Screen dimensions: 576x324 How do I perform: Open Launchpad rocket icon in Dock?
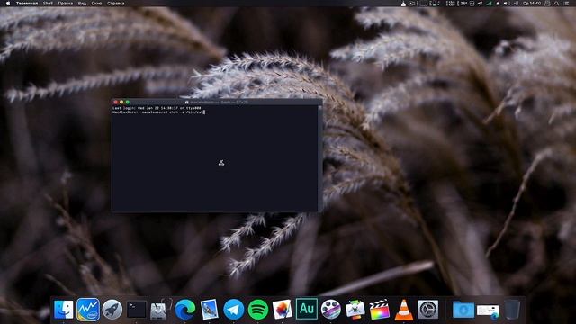112,310
